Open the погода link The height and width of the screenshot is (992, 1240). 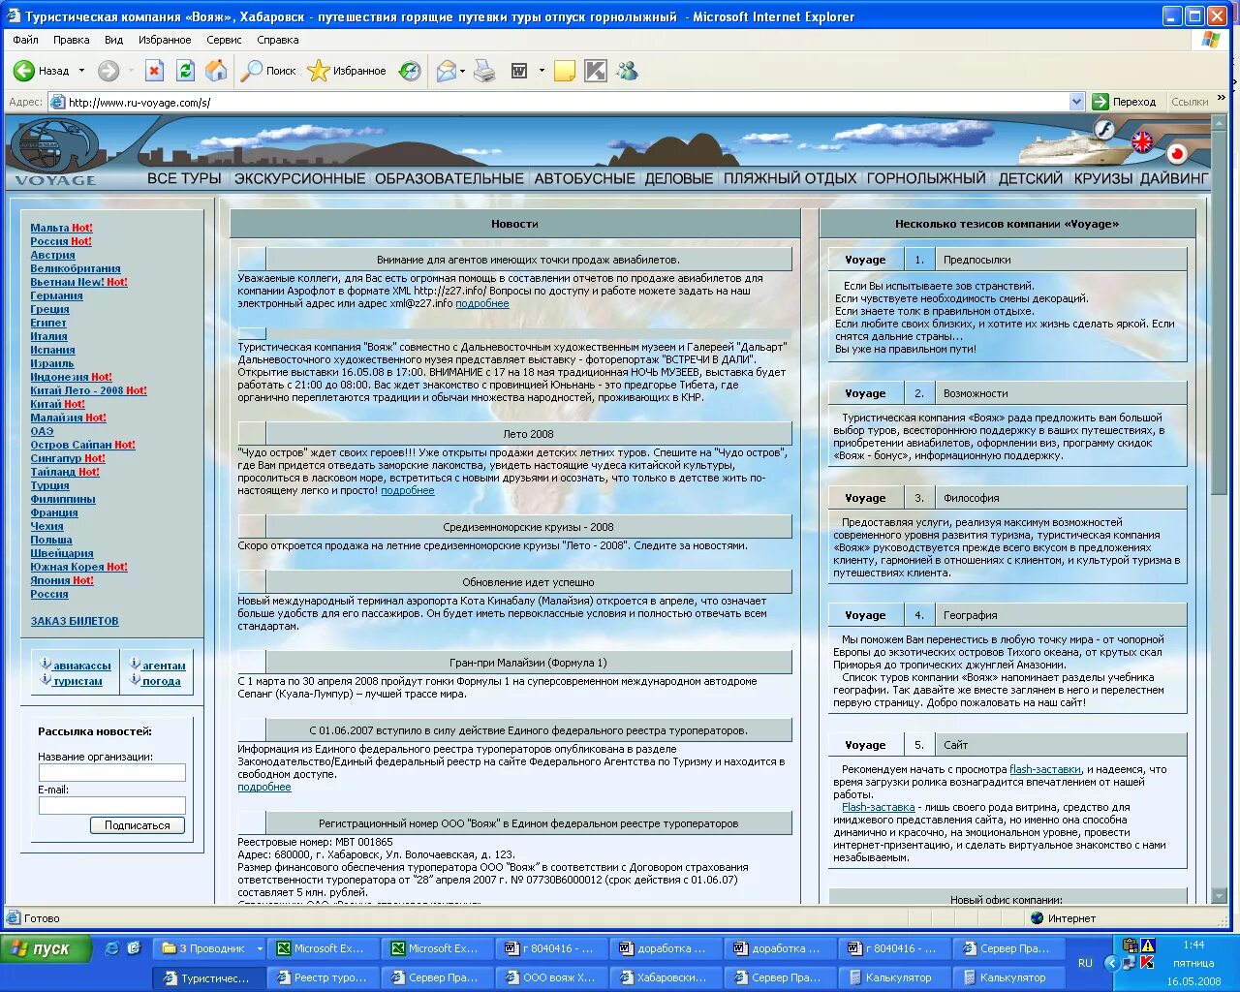(x=162, y=681)
